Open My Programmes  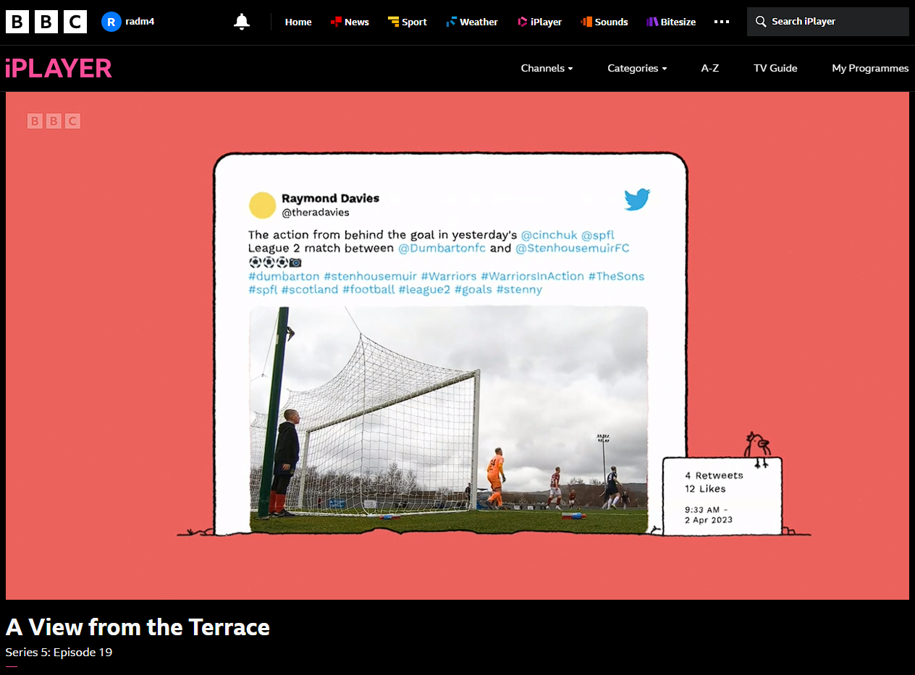(870, 68)
